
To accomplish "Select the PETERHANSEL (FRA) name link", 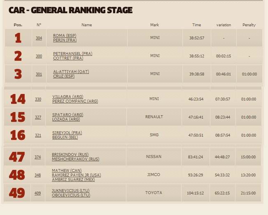I will point(72,54).
